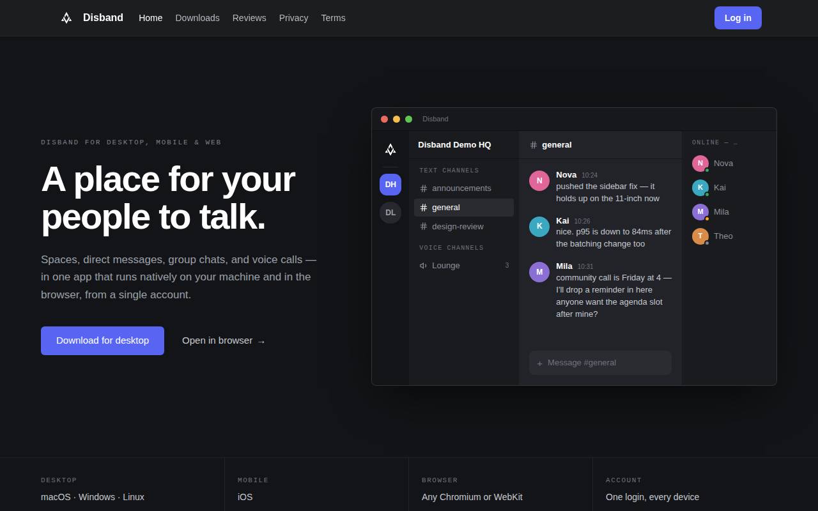Click the green window dot in mockup
The height and width of the screenshot is (511, 818).
pos(409,119)
